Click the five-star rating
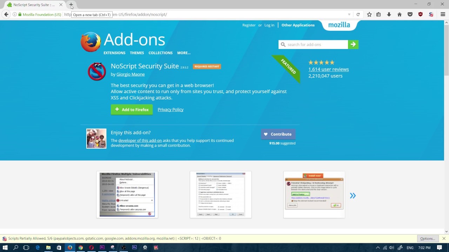Screen dimensions: 449x252 [321, 63]
